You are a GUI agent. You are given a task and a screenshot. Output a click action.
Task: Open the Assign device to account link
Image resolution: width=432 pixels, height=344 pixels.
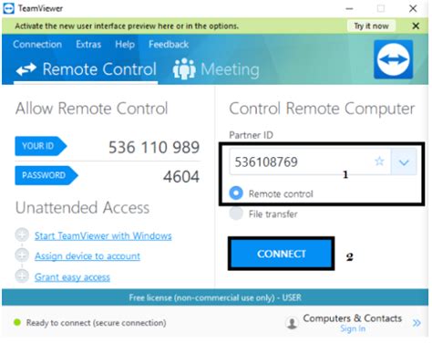pos(87,256)
